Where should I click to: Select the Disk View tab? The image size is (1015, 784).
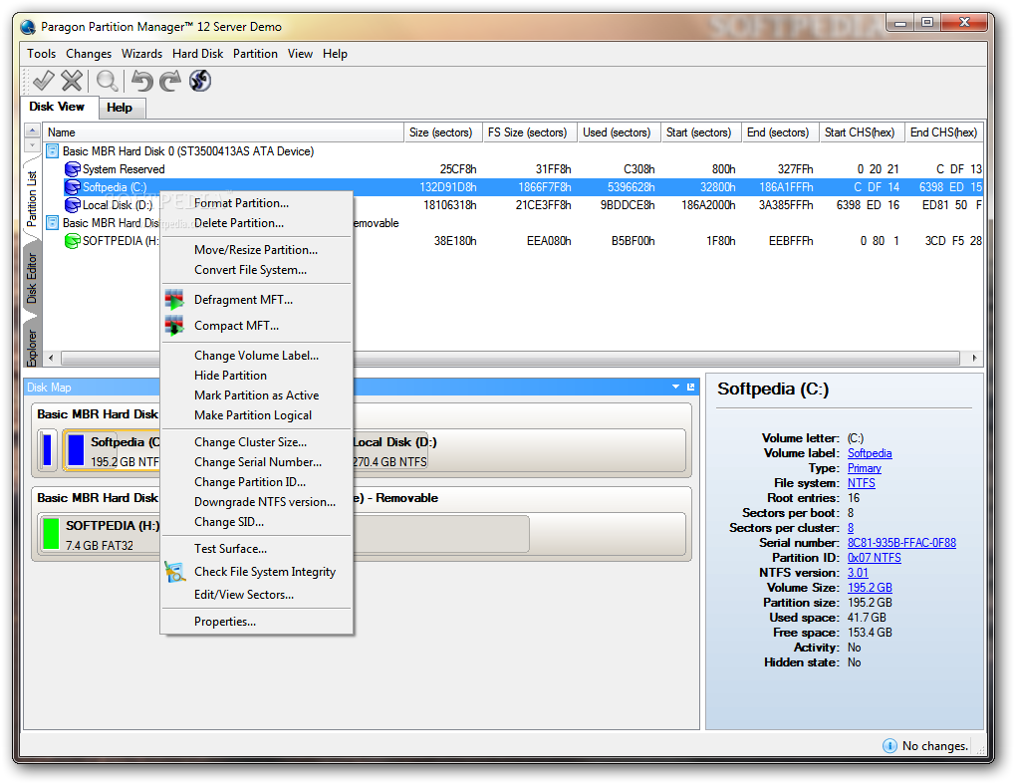(x=57, y=107)
